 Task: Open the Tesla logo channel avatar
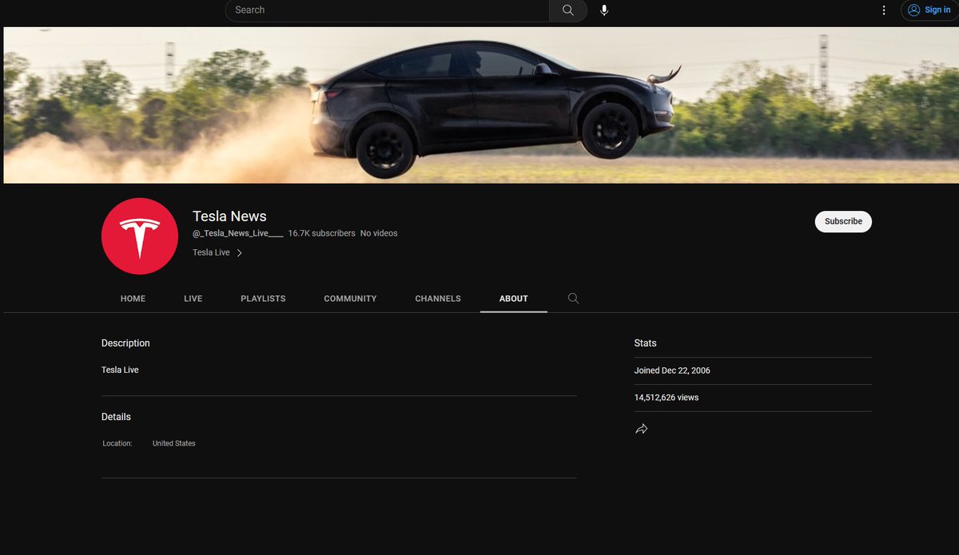[x=140, y=236]
